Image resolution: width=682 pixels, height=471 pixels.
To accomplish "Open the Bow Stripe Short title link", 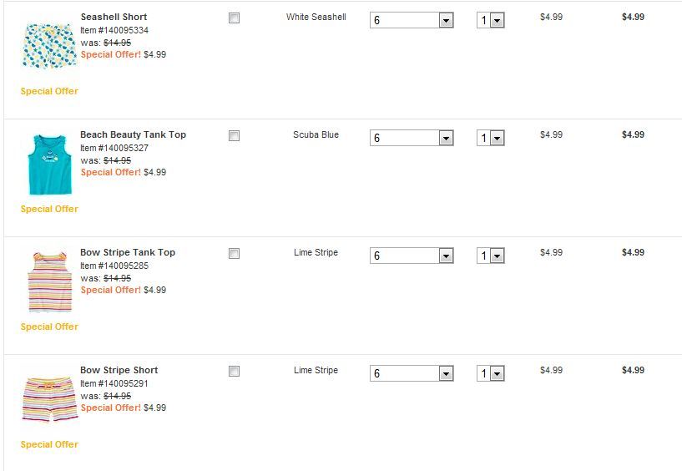I will [119, 370].
